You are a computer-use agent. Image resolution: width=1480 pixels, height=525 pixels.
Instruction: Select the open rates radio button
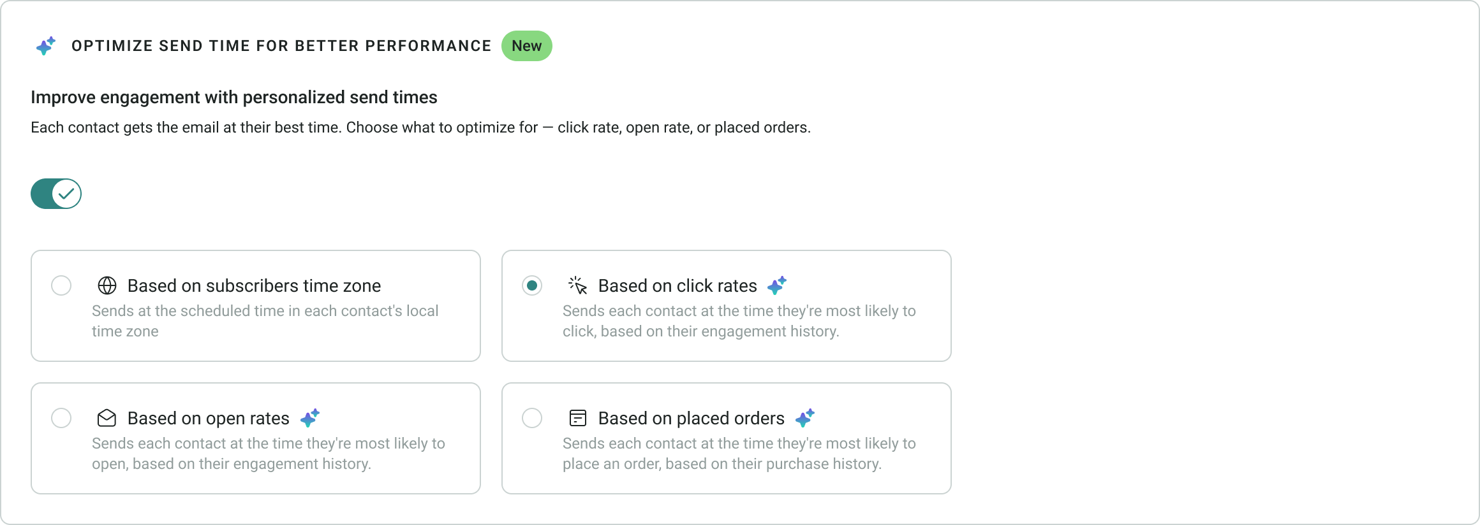(x=61, y=418)
